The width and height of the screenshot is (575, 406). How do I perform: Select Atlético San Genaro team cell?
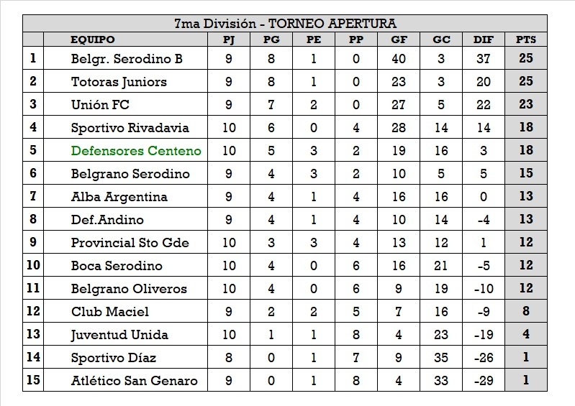coord(134,381)
